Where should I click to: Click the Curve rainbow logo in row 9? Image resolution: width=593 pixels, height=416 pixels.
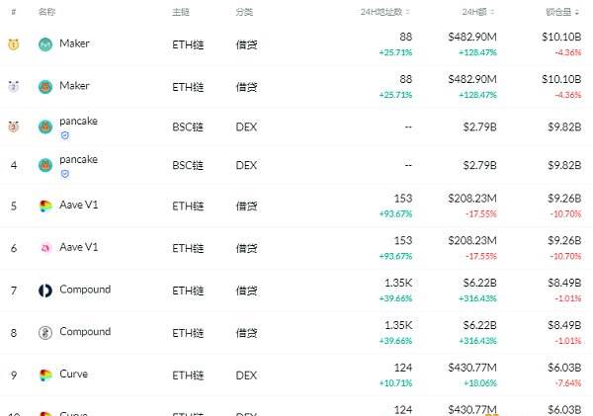[x=45, y=375]
